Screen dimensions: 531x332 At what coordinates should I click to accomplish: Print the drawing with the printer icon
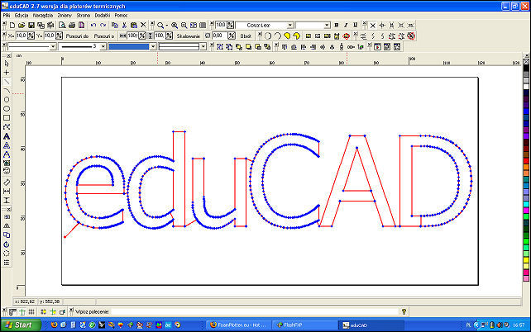tap(72, 26)
